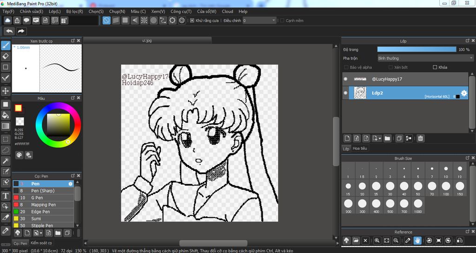Open snap settings gear icon
Image resolution: width=476 pixels, height=253 pixels.
[182, 20]
